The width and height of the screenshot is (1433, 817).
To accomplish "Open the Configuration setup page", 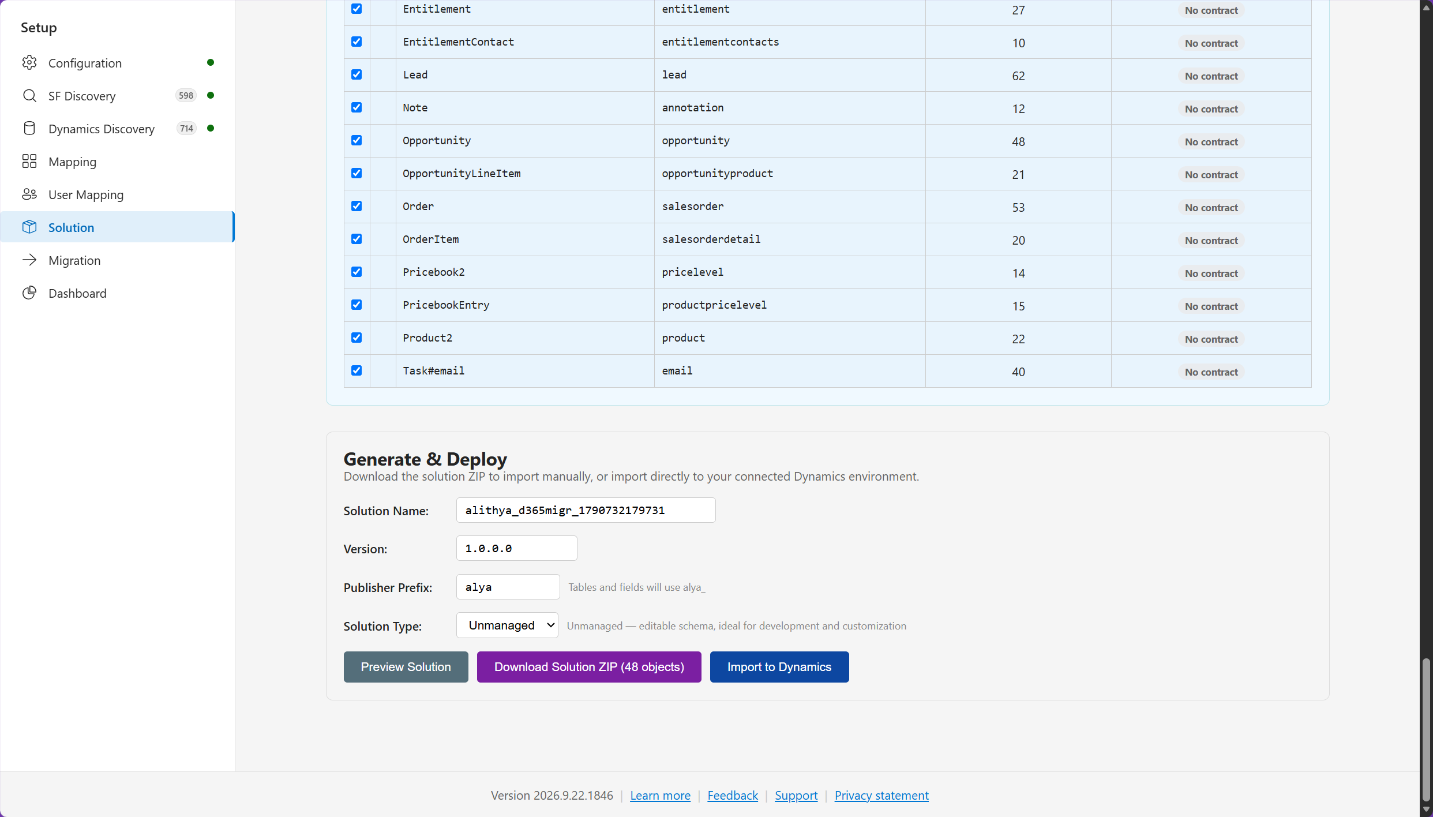I will click(118, 63).
